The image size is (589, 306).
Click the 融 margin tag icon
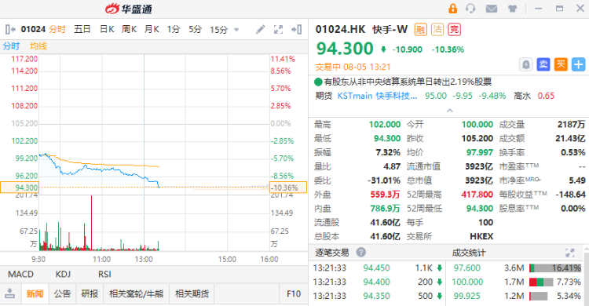click(421, 29)
